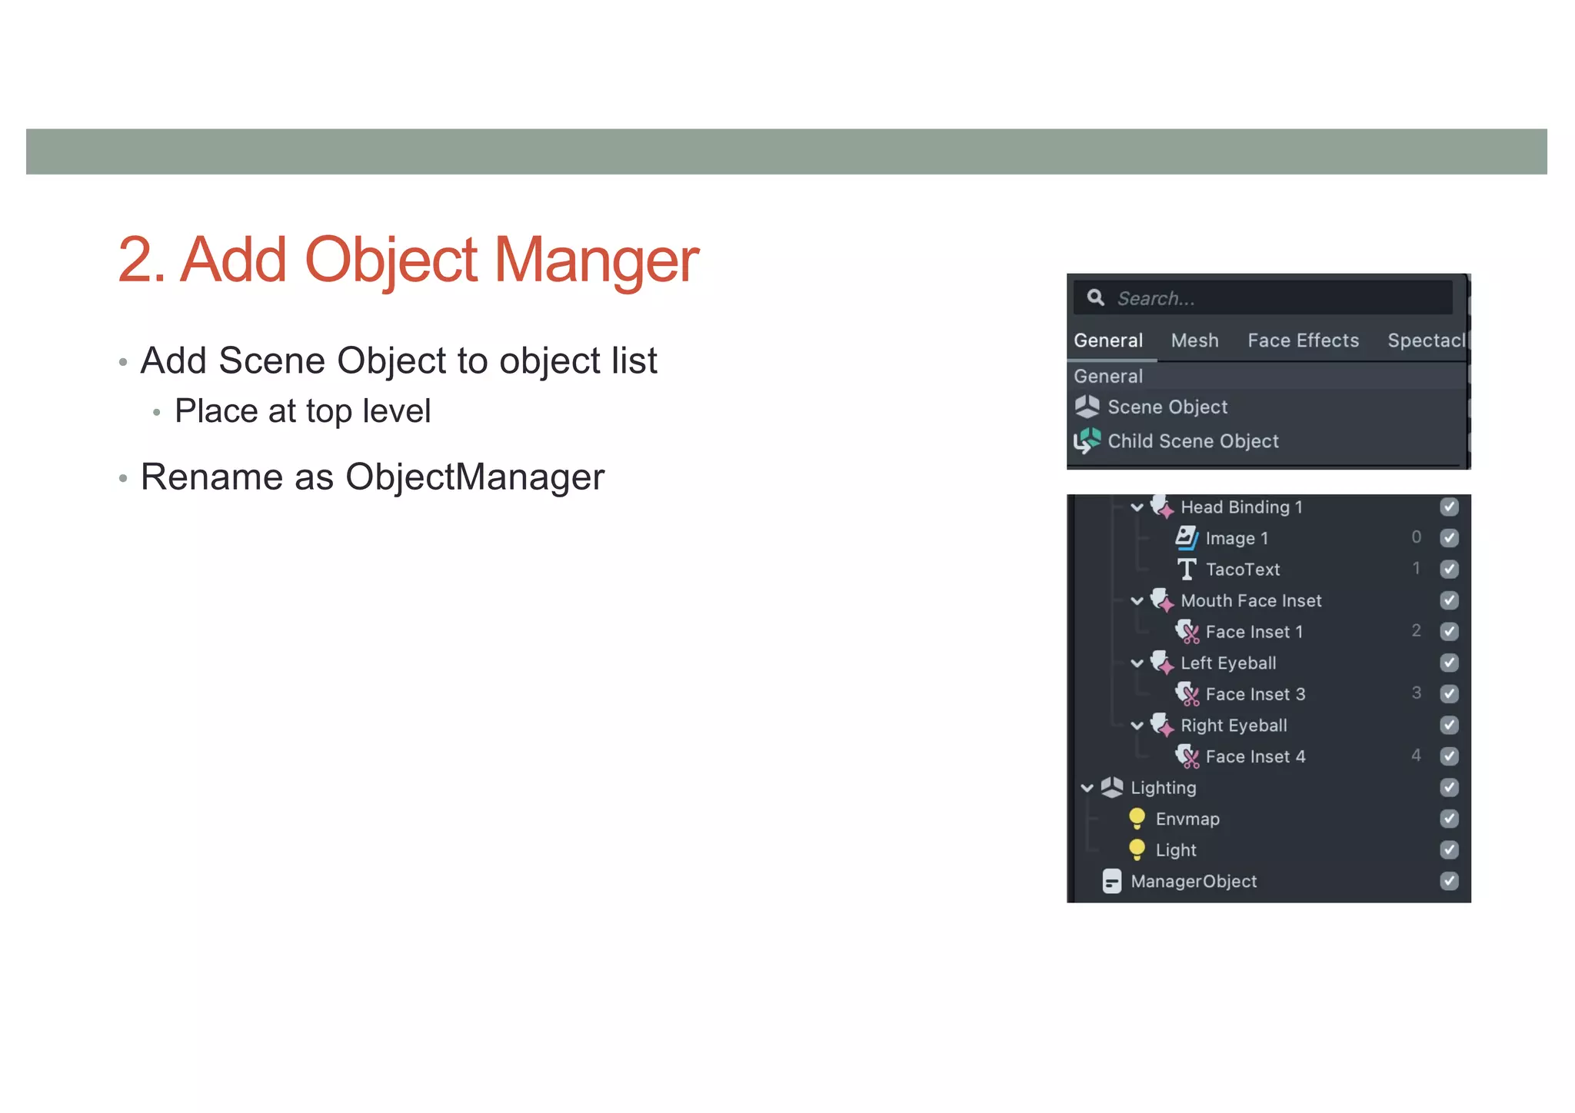Select the Light row label
This screenshot has width=1575, height=1113.
[1176, 850]
